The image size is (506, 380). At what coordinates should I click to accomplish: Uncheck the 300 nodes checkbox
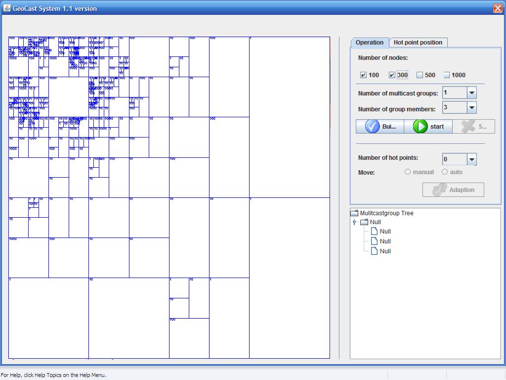(x=392, y=75)
